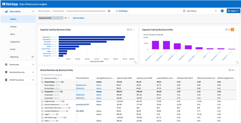
Task: Open the AUbasic01 virtual machine link
Action: coord(80,88)
